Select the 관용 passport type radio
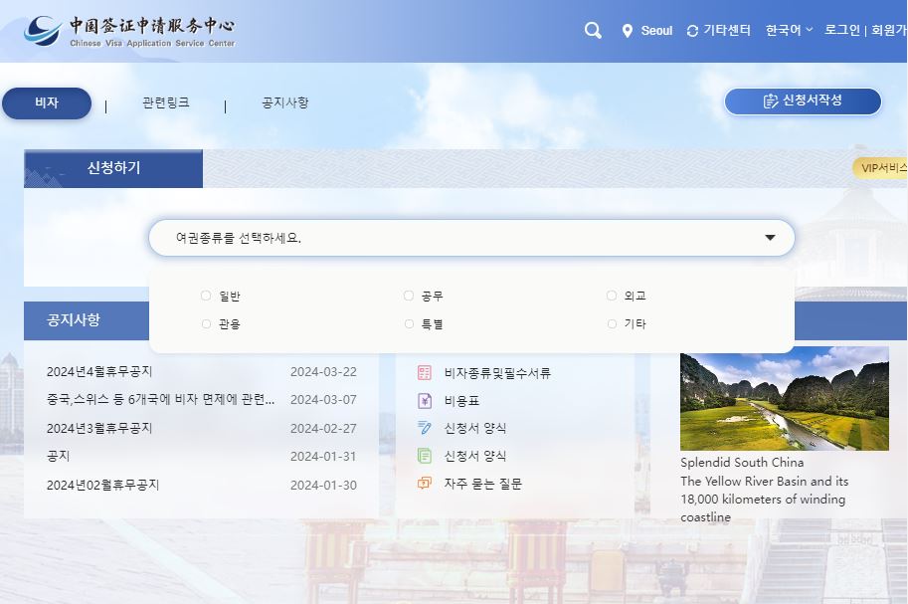Screen dimensions: 908x604 pos(206,323)
